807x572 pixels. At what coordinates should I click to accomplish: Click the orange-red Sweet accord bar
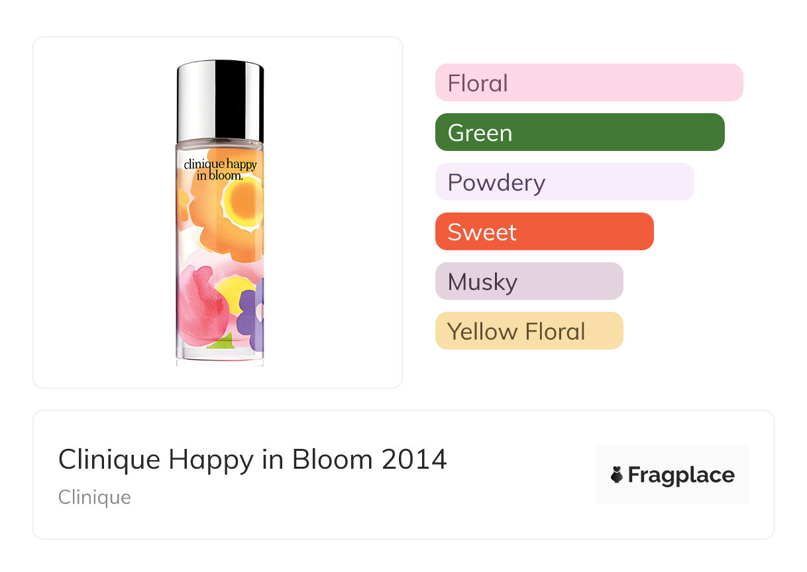(544, 232)
